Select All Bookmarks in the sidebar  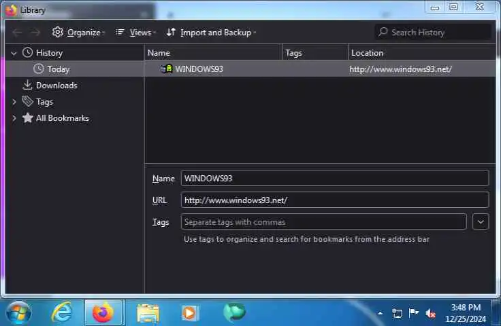coord(63,118)
